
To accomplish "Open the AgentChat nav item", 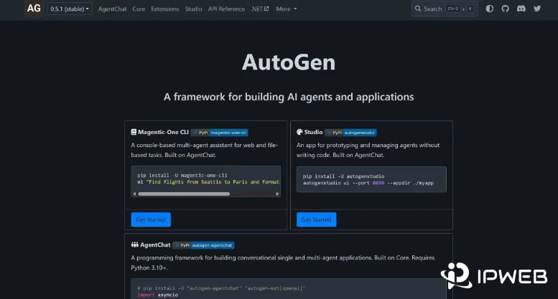I will tap(112, 9).
